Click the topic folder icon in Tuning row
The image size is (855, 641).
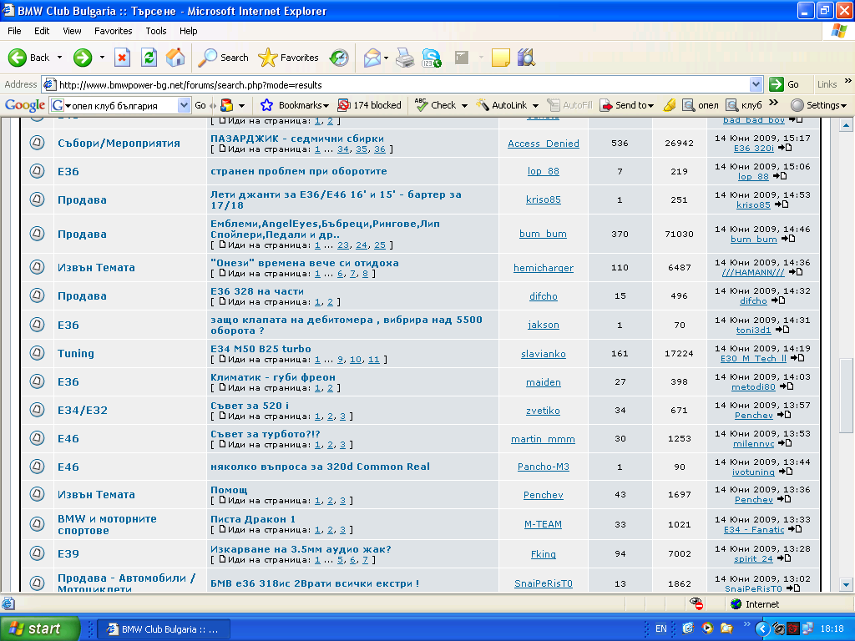pos(37,353)
